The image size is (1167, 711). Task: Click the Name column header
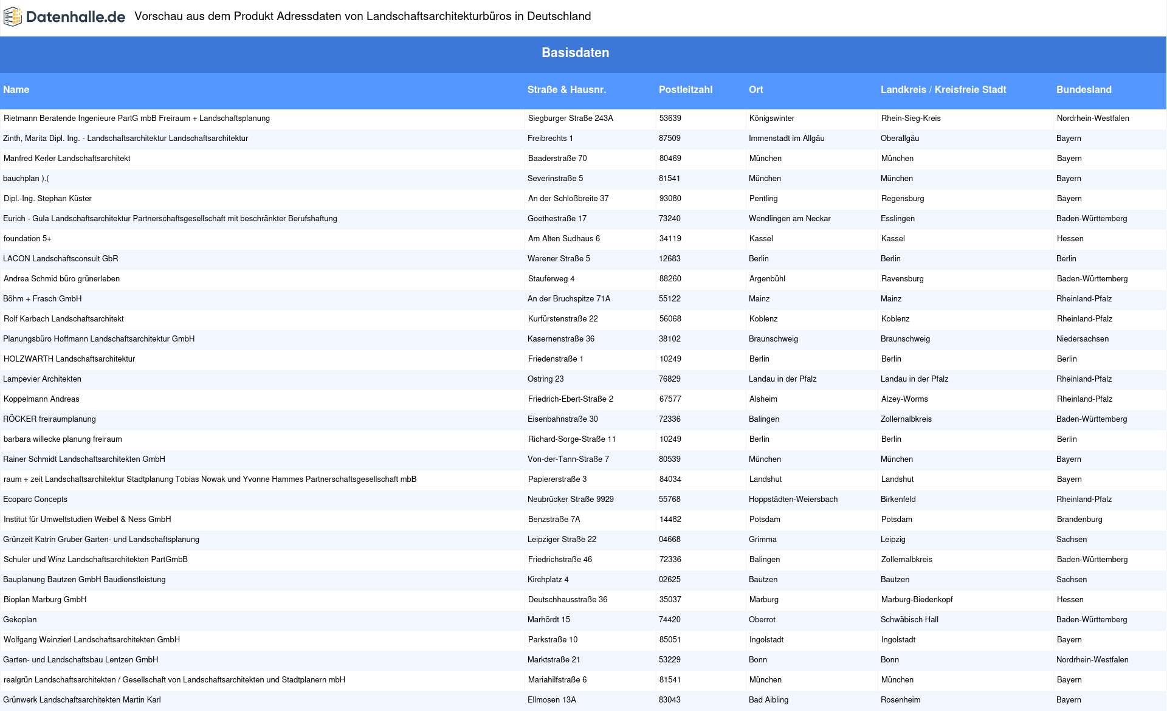[16, 89]
